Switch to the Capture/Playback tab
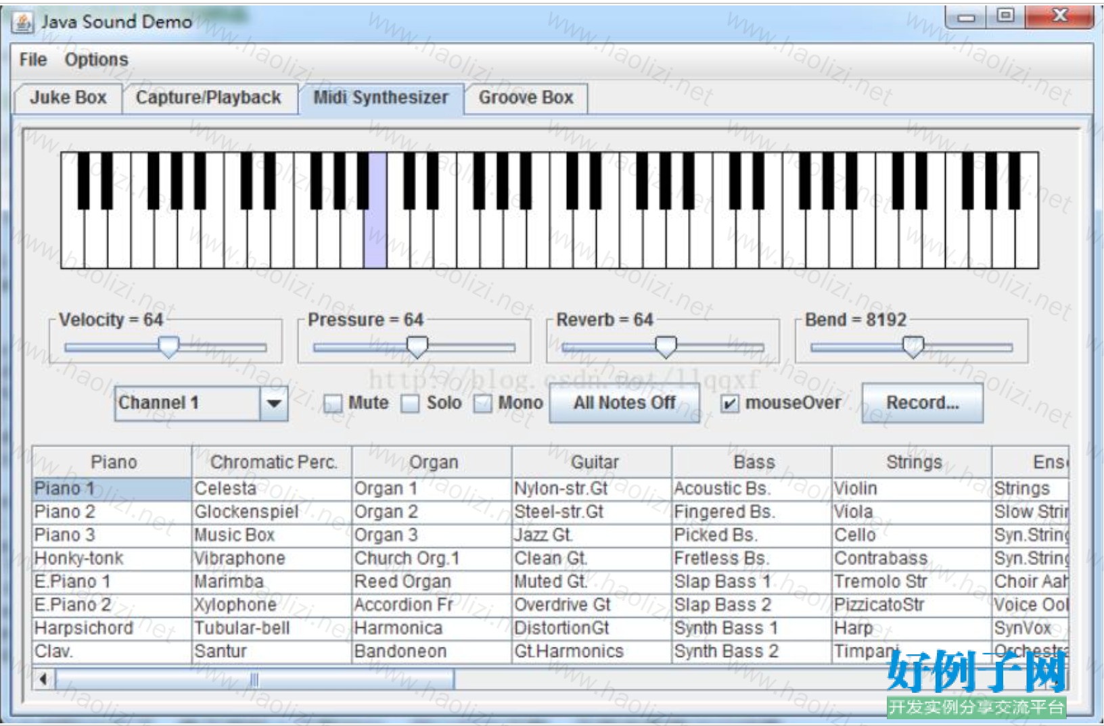 pos(208,97)
